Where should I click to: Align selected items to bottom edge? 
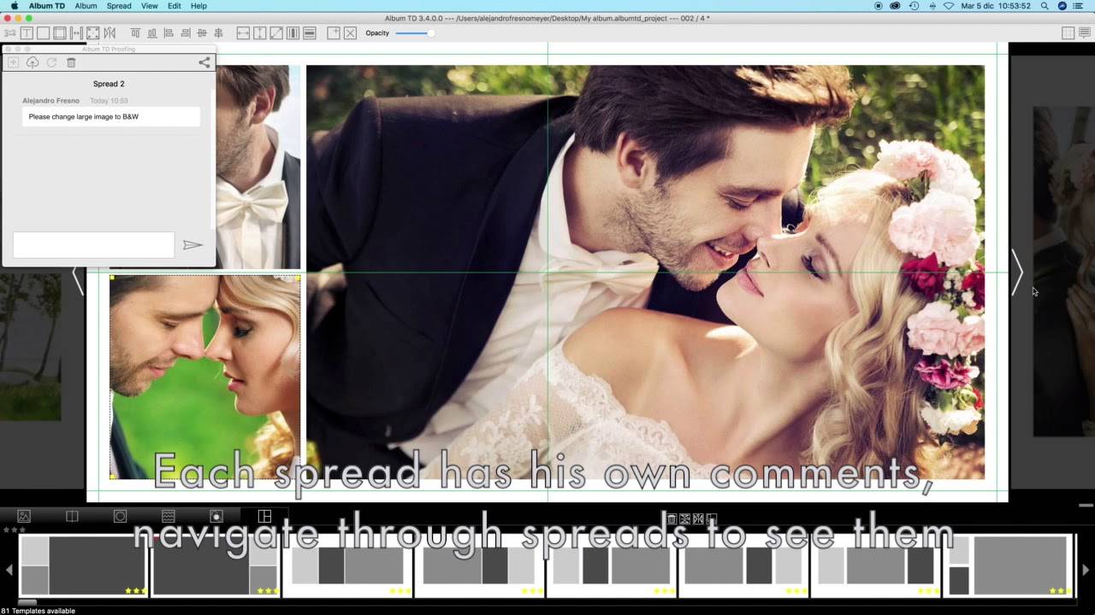coord(151,33)
